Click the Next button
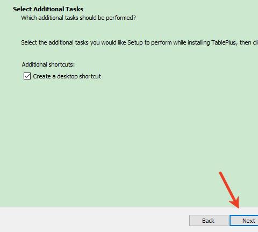 pyautogui.click(x=244, y=221)
